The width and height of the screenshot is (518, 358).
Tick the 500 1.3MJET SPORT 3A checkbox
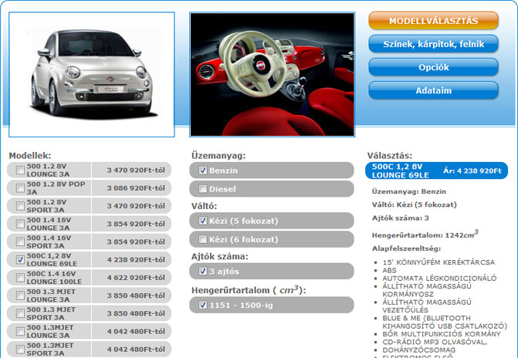coord(21,349)
